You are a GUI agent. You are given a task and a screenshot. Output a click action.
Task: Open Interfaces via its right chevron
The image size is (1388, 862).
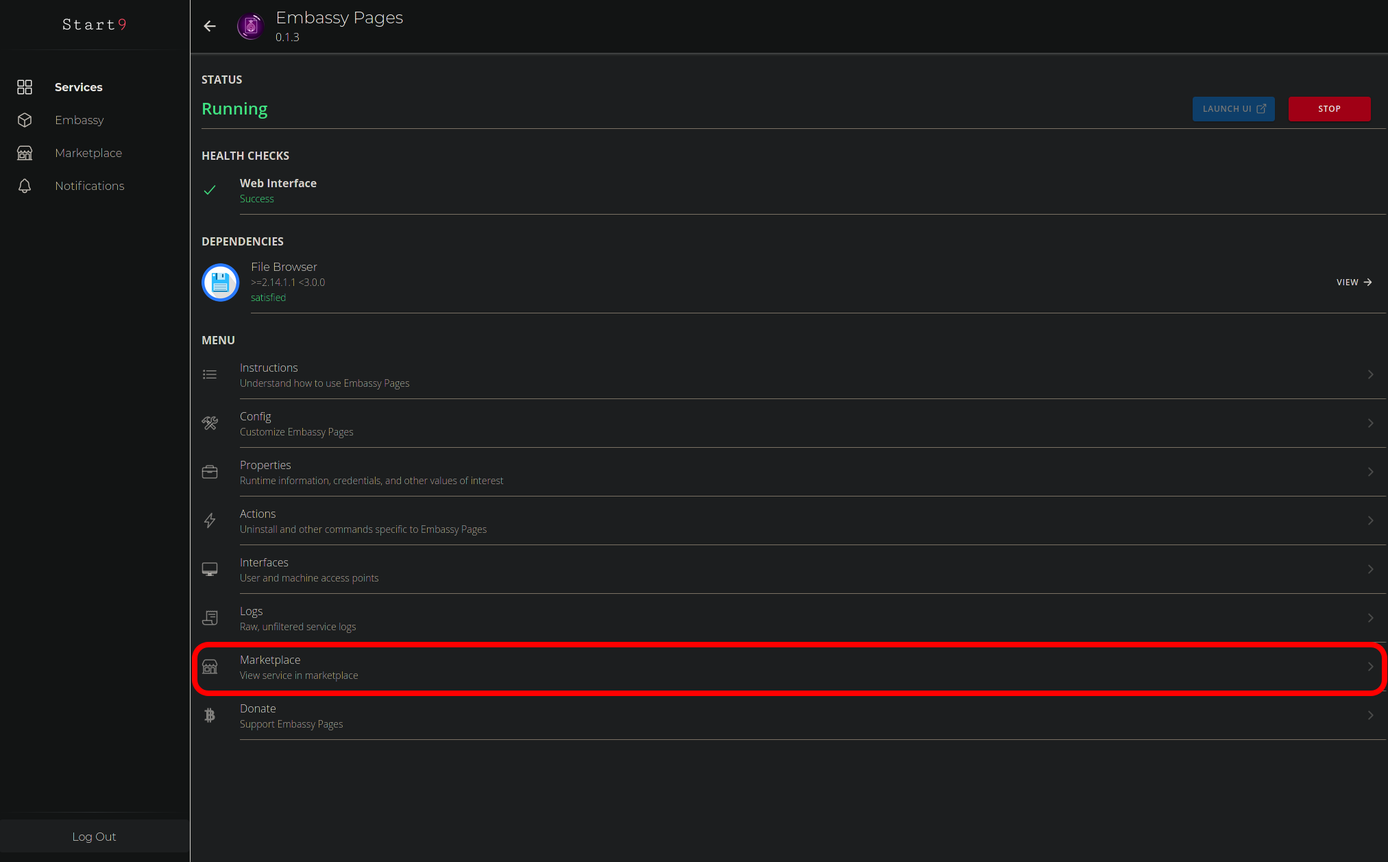pyautogui.click(x=1370, y=569)
